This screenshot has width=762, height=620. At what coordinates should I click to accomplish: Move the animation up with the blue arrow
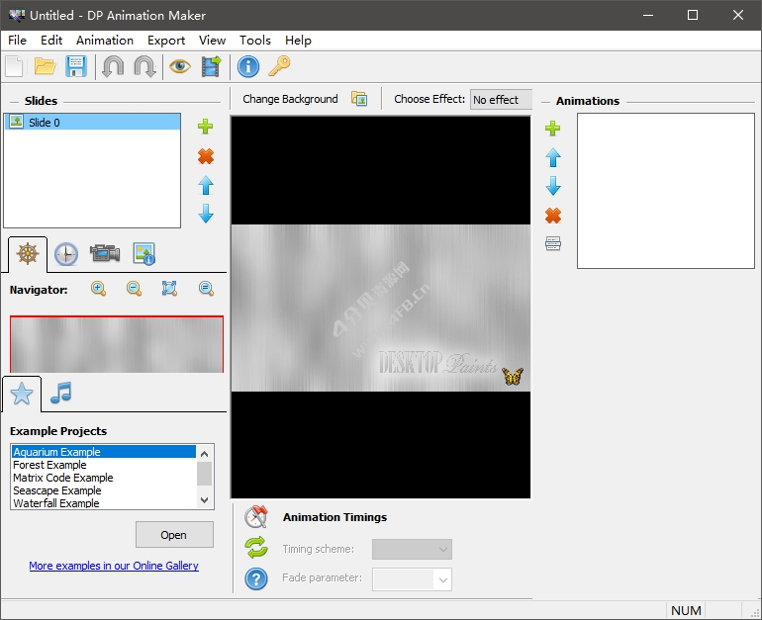click(553, 157)
